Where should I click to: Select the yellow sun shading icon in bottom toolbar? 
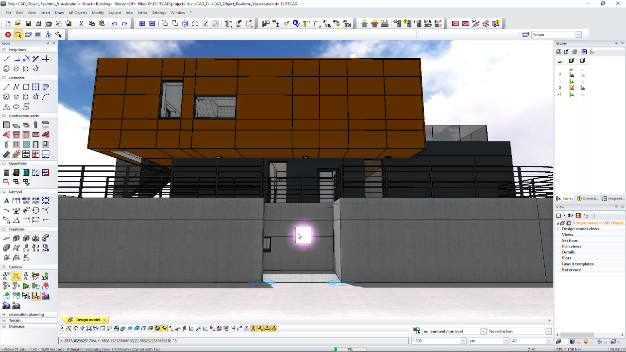click(x=157, y=329)
